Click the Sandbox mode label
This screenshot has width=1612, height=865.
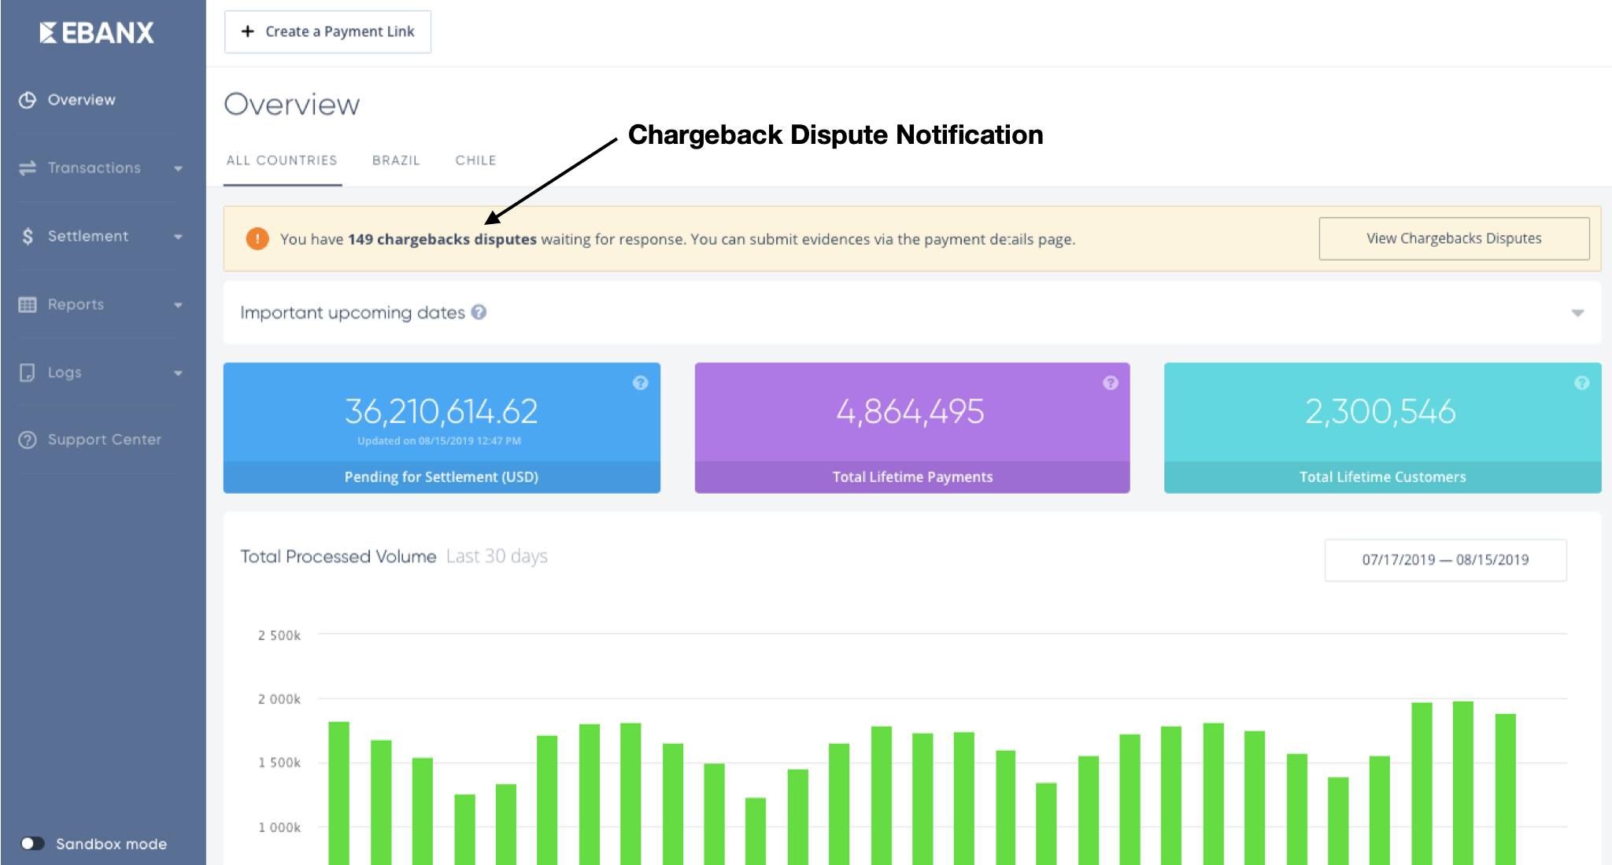point(112,844)
